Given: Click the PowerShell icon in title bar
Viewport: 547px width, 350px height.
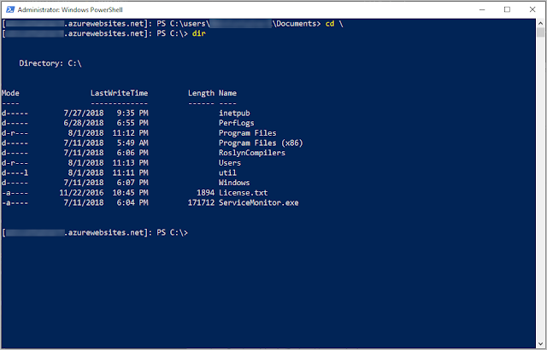Looking at the screenshot, I should (x=10, y=9).
